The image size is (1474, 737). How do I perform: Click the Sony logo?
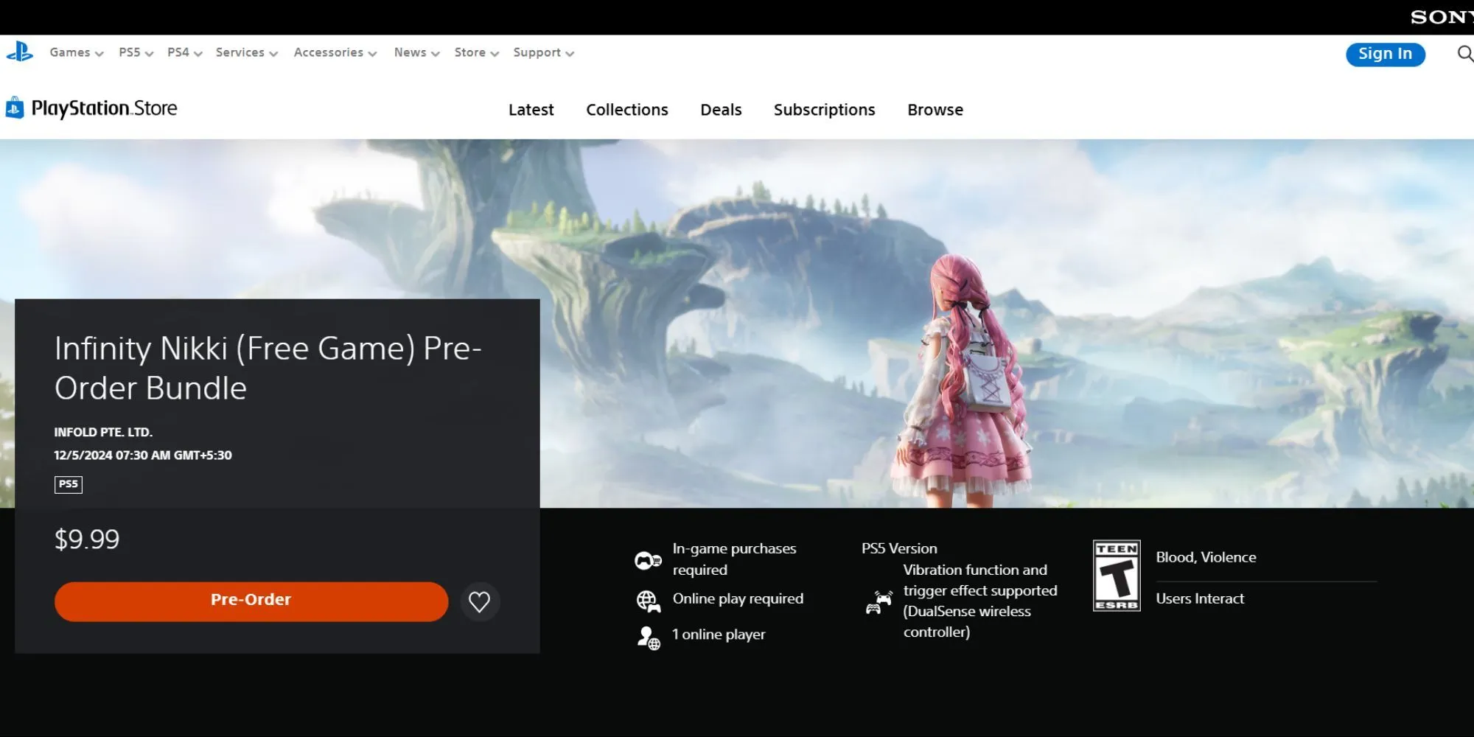1441,17
